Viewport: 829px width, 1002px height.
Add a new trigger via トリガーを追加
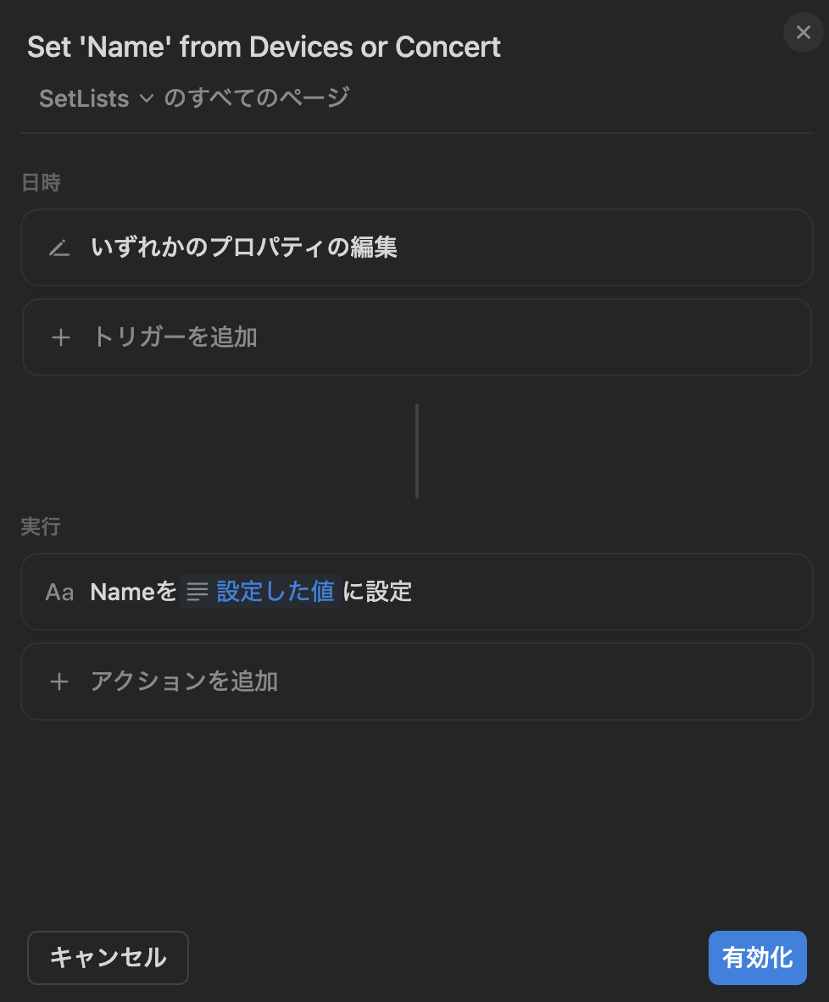(x=417, y=337)
